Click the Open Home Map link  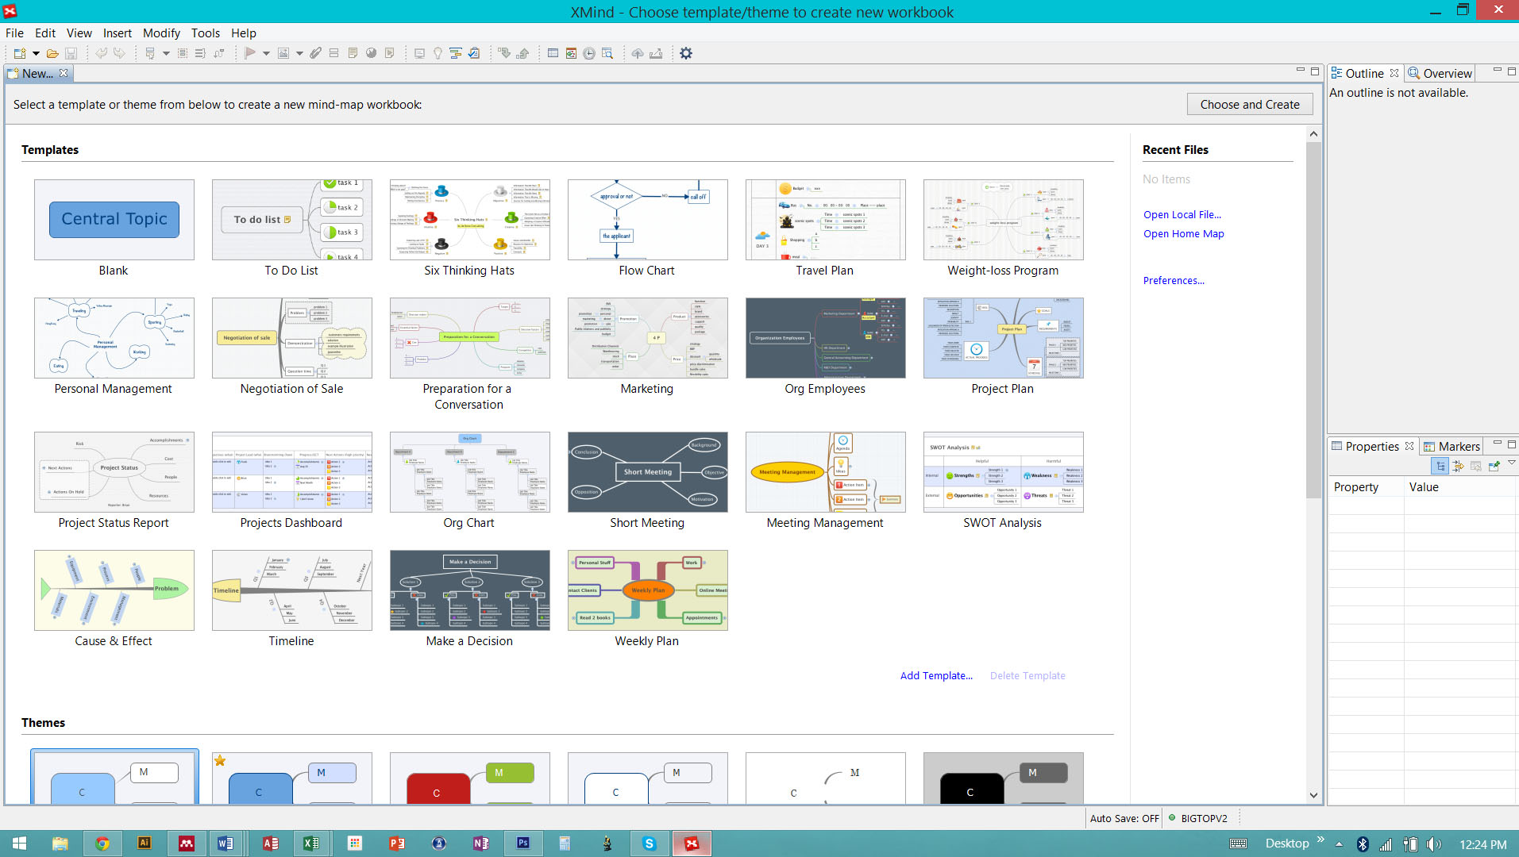tap(1184, 234)
